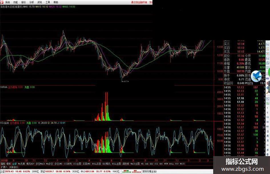This screenshot has height=174, width=270.
Task: Click the MA5: 15.79 label on chart
Action: pyautogui.click(x=29, y=7)
